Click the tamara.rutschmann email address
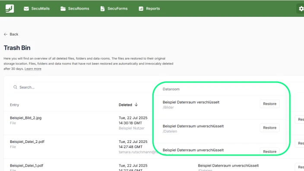 click(138, 152)
